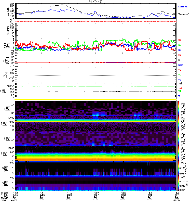The height and width of the screenshot is (204, 191).
Task: Select the red Viz legend entry
Action: point(180,70)
